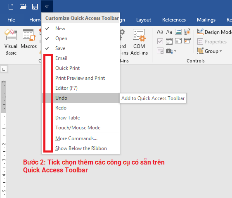Enable Touch/Mouse Mode option
The height and width of the screenshot is (198, 232).
point(81,128)
